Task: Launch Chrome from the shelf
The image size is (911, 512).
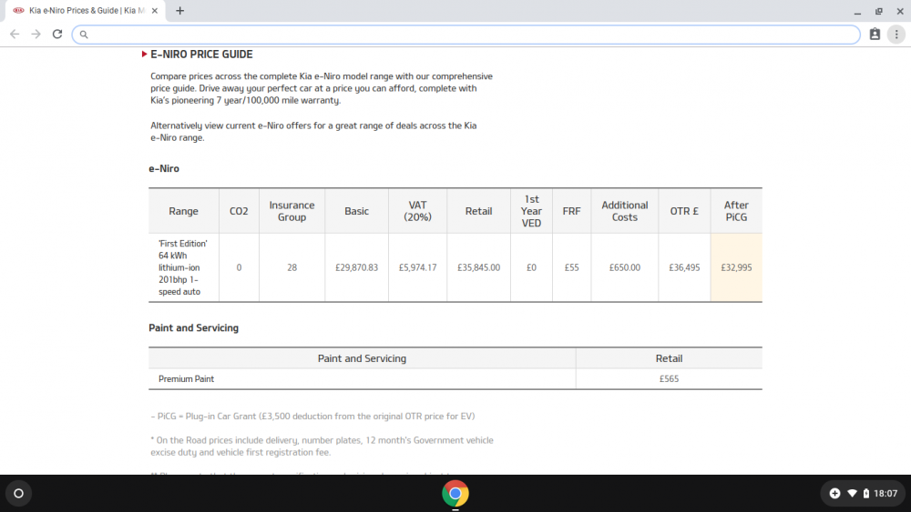Action: [x=455, y=494]
